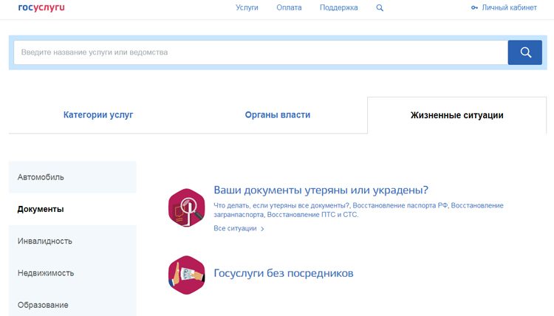
Task: Click the no-intermediaries hexagon icon
Action: [x=186, y=274]
